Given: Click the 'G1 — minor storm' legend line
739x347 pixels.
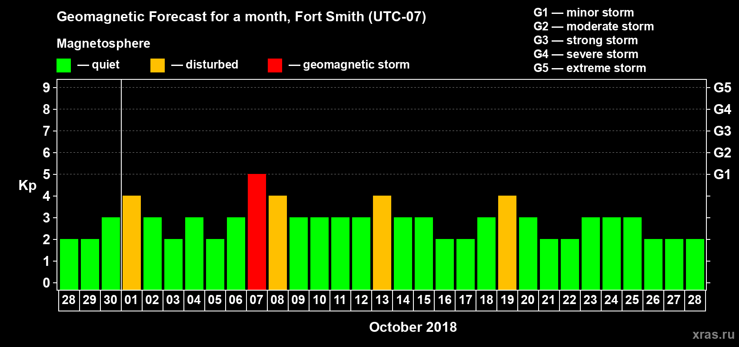Looking at the screenshot, I should click(x=584, y=13).
